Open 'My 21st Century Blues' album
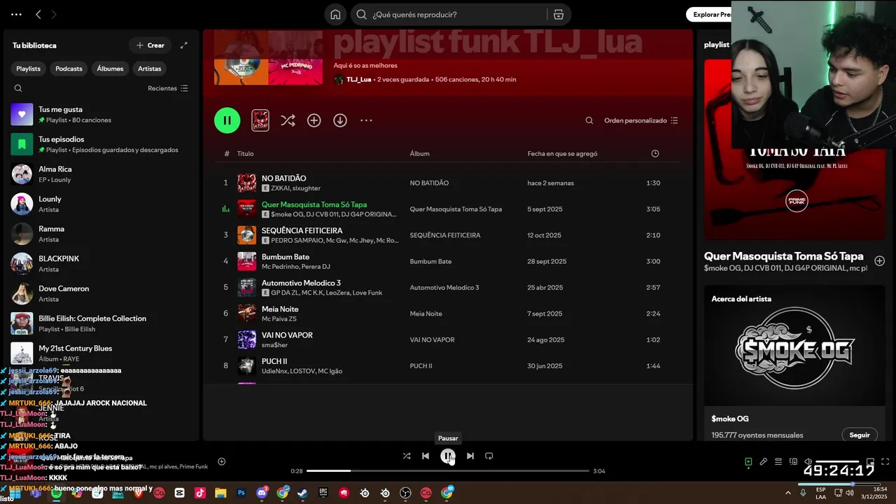 [x=100, y=353]
